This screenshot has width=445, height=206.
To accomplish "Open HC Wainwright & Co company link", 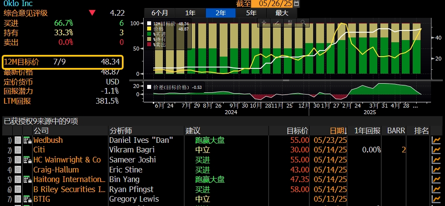I will coord(67,160).
